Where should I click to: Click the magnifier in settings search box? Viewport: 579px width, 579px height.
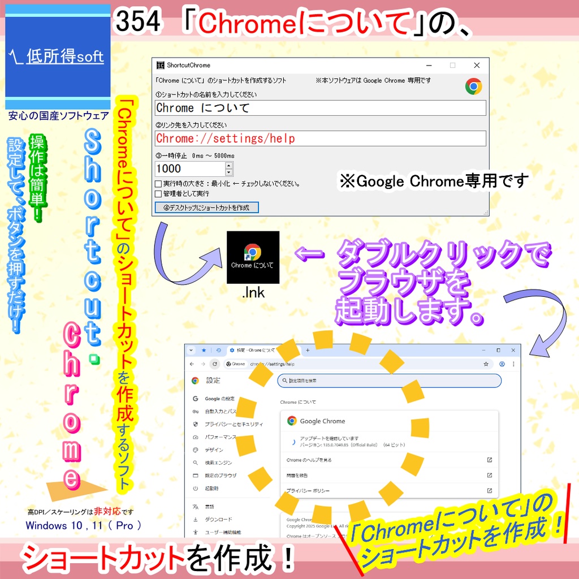click(285, 381)
